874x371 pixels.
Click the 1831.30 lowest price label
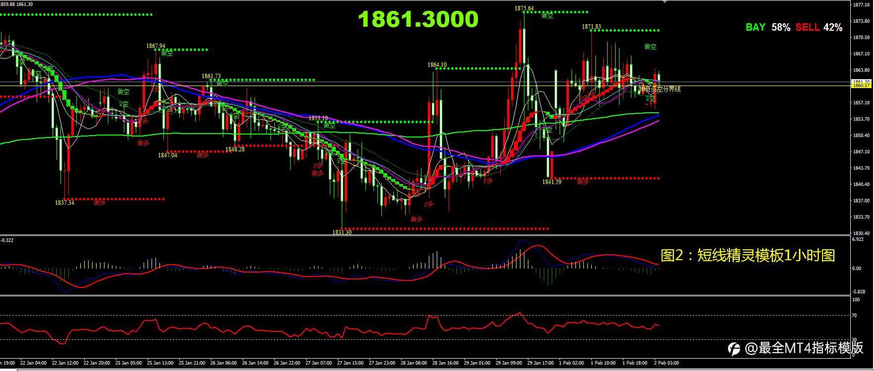pos(342,232)
